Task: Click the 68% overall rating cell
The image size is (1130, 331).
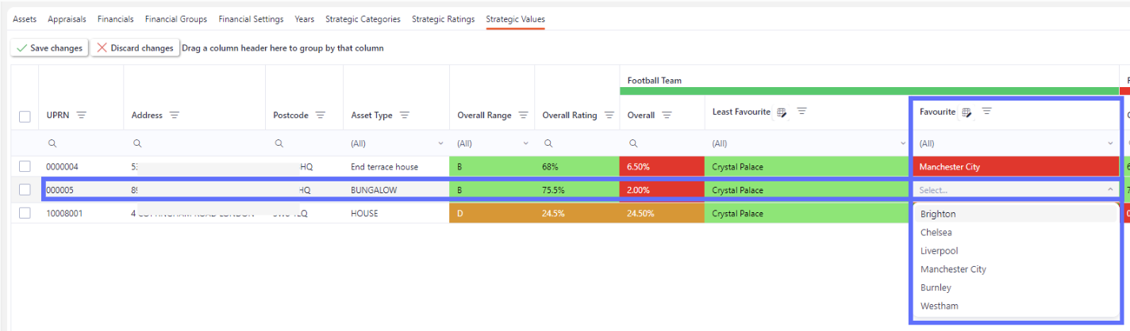Action: (577, 167)
